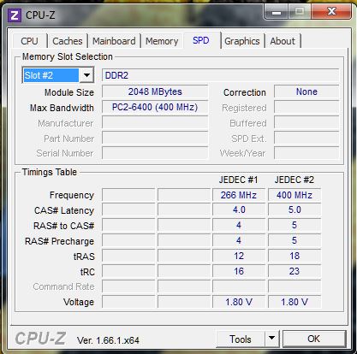Image resolution: width=357 pixels, height=354 pixels.
Task: Click the JEDEC #2 voltage 1.80 V
Action: coord(295,302)
